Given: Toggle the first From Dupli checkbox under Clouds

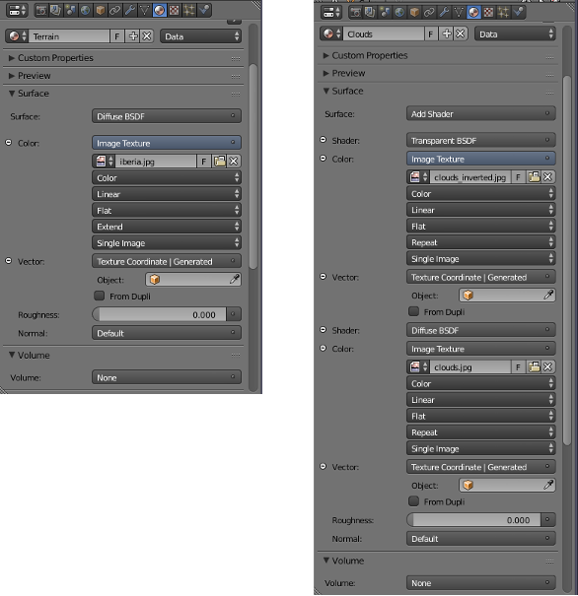Looking at the screenshot, I should (413, 311).
